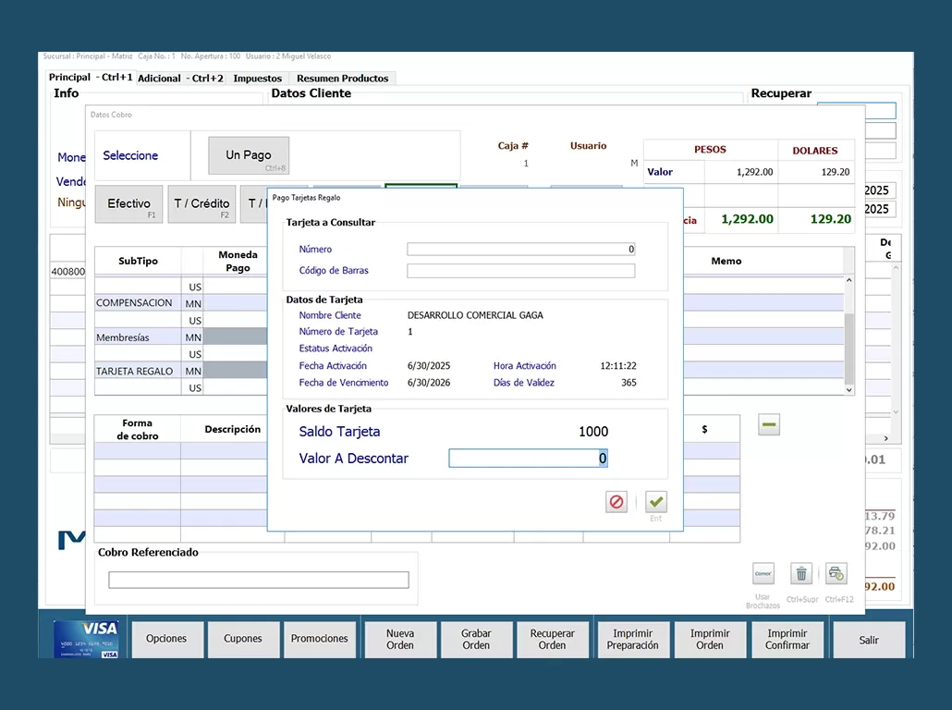Click the Un Pago button
The width and height of the screenshot is (952, 710).
click(x=249, y=155)
